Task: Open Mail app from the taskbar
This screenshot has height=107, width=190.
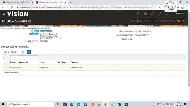Action: (78, 104)
